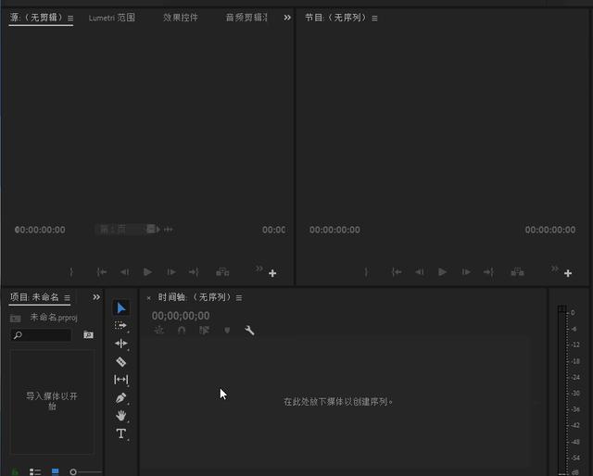Expand hidden tabs in the Project panel group
The image size is (593, 476).
click(96, 297)
